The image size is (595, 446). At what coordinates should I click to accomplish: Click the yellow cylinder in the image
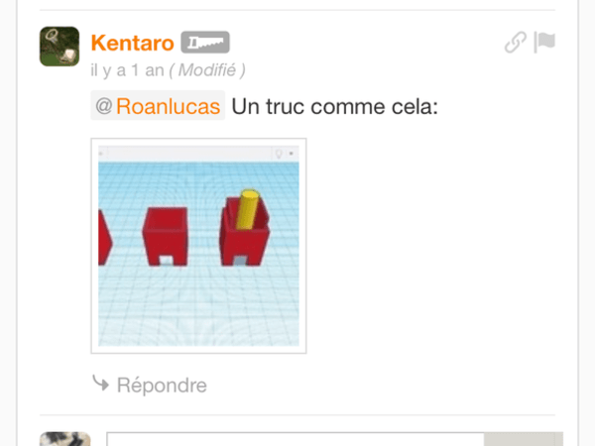point(247,210)
